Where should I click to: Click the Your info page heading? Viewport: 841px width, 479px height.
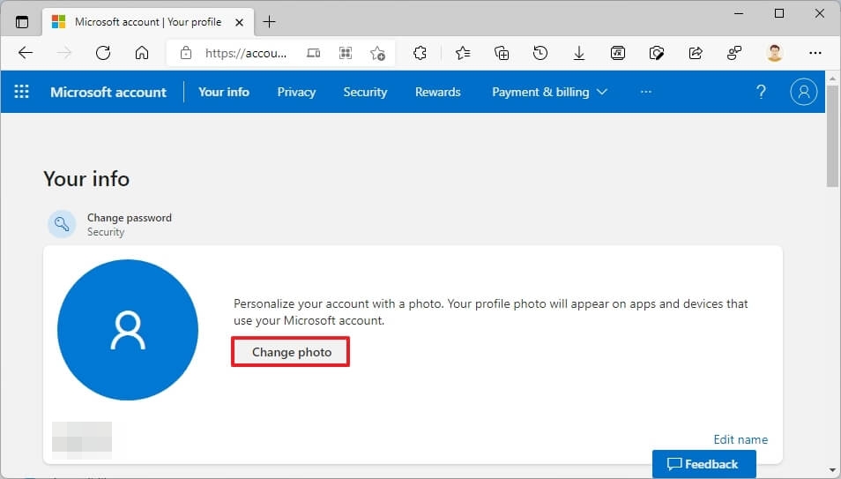[x=86, y=179]
